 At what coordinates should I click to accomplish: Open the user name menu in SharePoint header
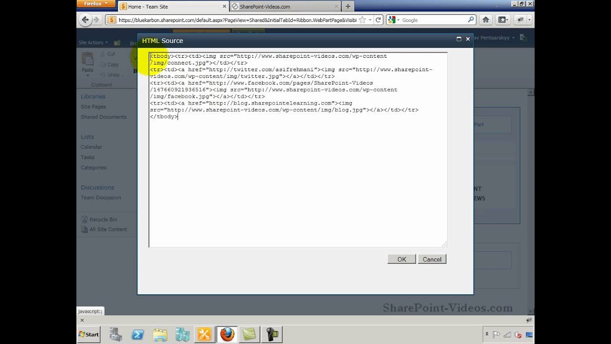(495, 38)
